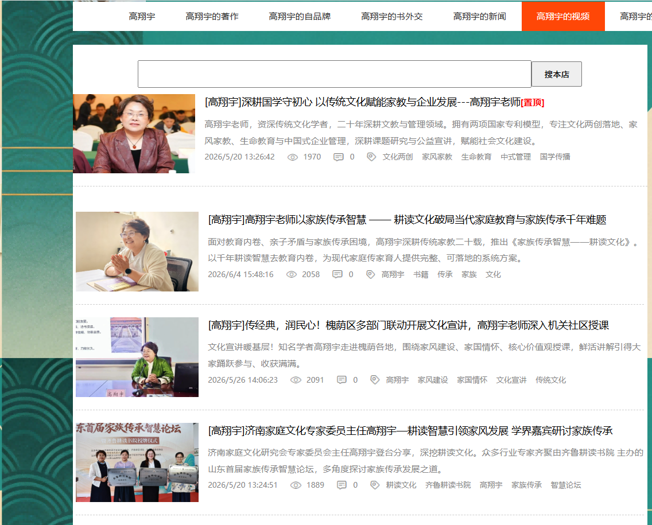The height and width of the screenshot is (525, 652).
Task: Click the comment icon on the first article
Action: 339,157
